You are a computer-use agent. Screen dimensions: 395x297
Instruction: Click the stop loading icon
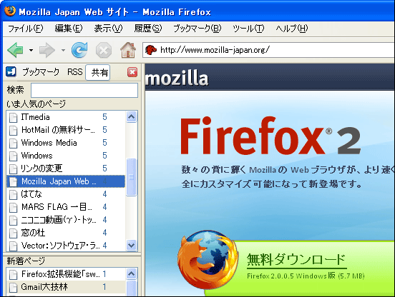click(104, 50)
